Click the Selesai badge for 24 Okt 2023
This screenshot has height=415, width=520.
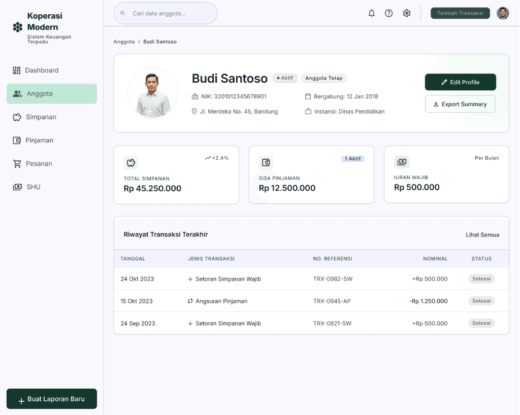point(481,279)
